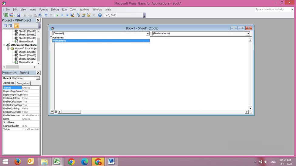The image size is (296, 166).
Task: Run the macro with the green play icon
Action: pyautogui.click(x=57, y=15)
